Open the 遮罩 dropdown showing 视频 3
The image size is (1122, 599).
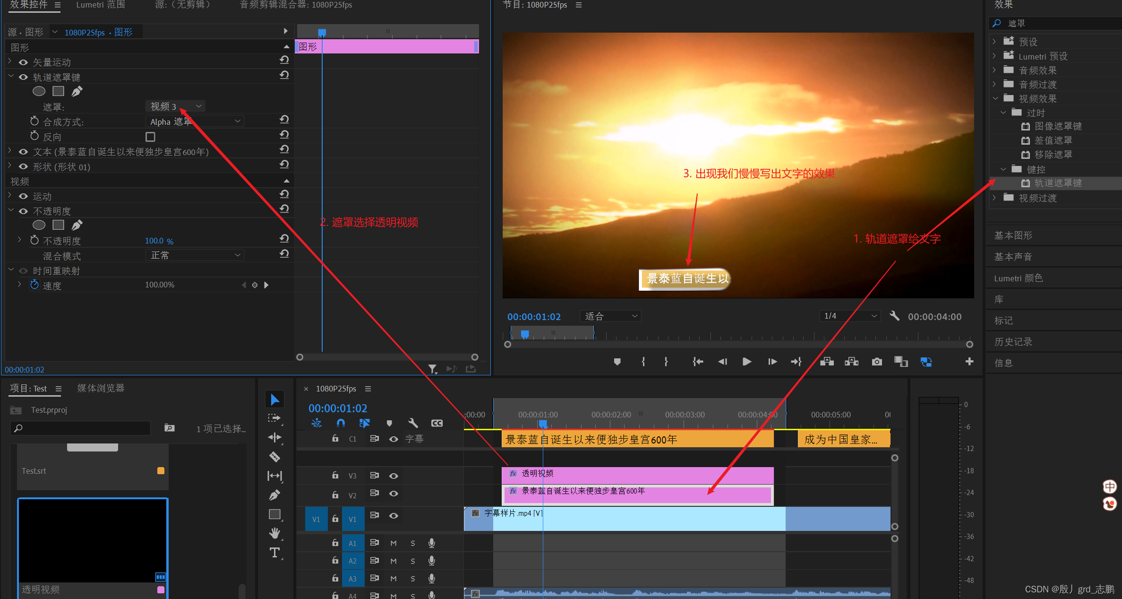176,106
